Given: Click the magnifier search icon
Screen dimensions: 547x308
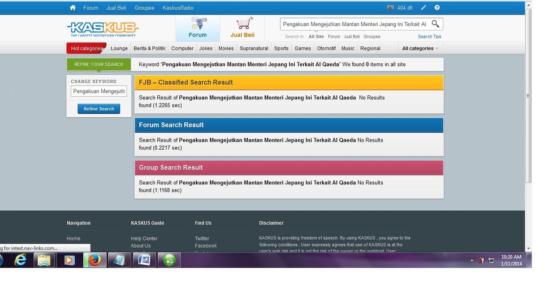Looking at the screenshot, I should (x=435, y=24).
